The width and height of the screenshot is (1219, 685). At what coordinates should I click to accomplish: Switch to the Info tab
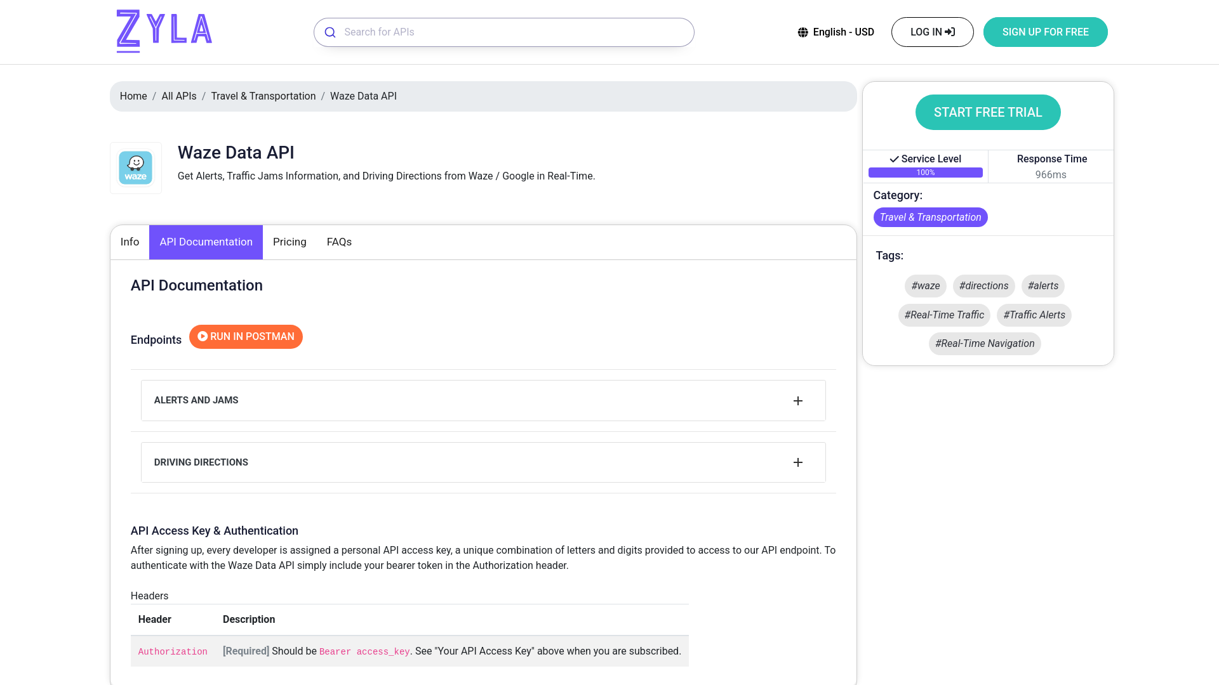click(x=130, y=242)
